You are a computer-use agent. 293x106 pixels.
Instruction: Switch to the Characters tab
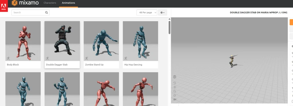pyautogui.click(x=50, y=3)
